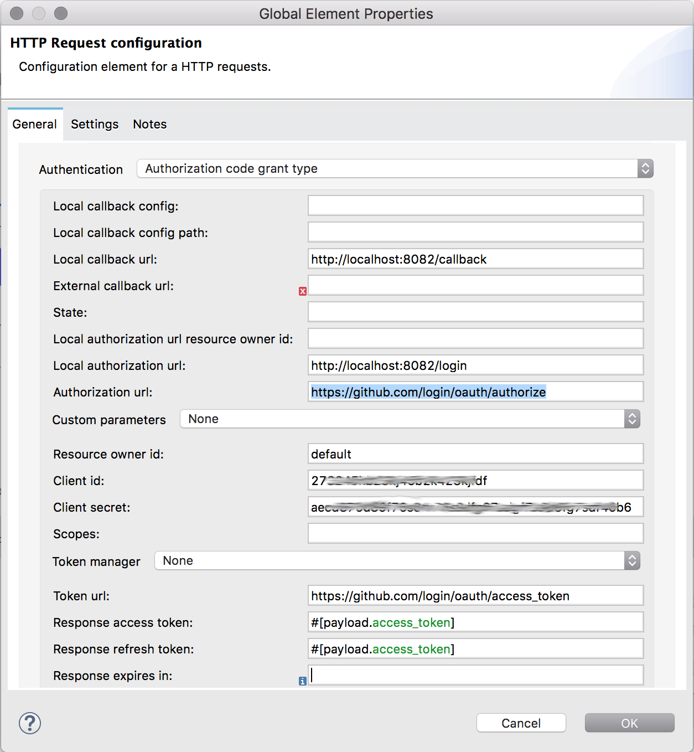Image resolution: width=694 pixels, height=752 pixels.
Task: Click the Authorization url field
Action: tap(476, 392)
